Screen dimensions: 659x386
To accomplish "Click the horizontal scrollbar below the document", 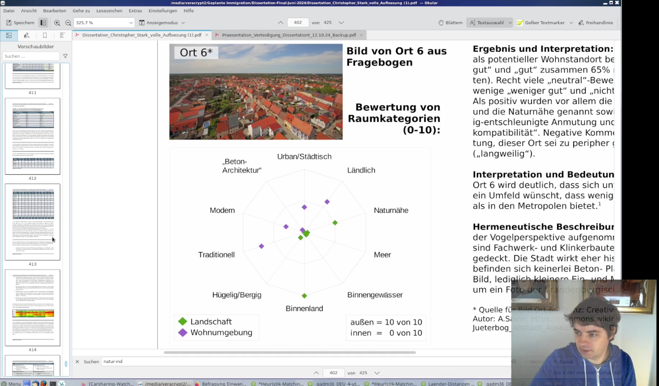I will 289,352.
